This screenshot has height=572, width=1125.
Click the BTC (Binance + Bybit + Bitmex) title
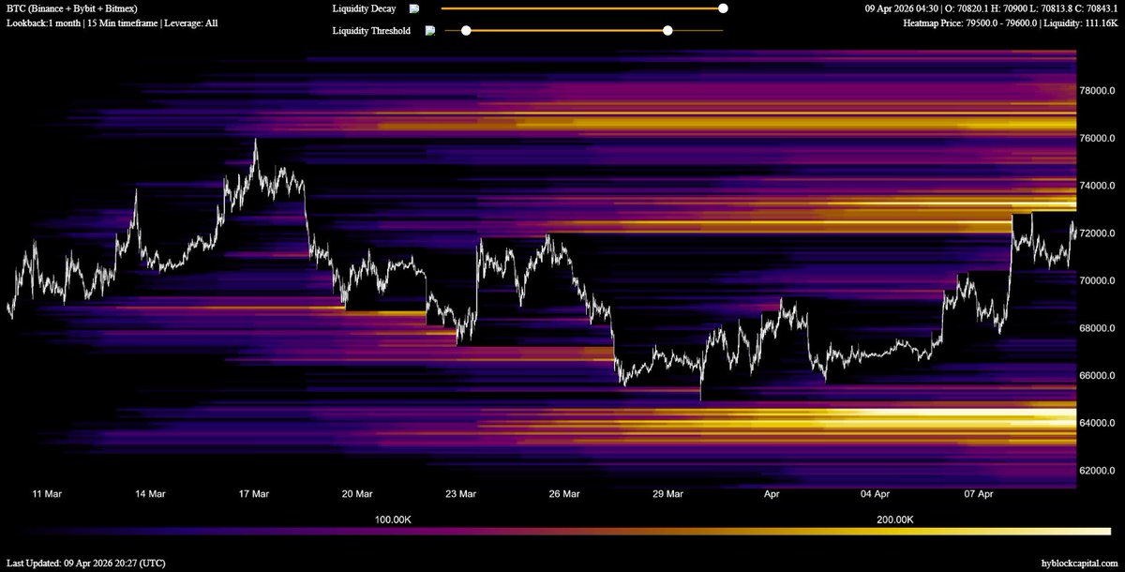[x=72, y=8]
